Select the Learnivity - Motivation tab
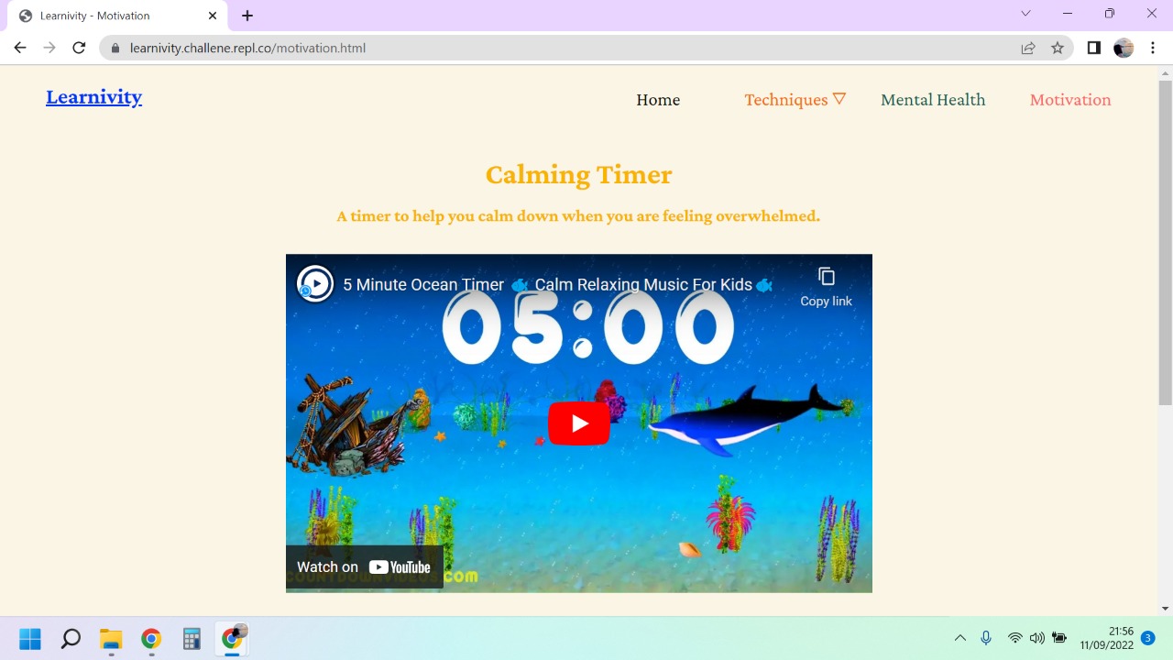The height and width of the screenshot is (660, 1173). pos(117,16)
